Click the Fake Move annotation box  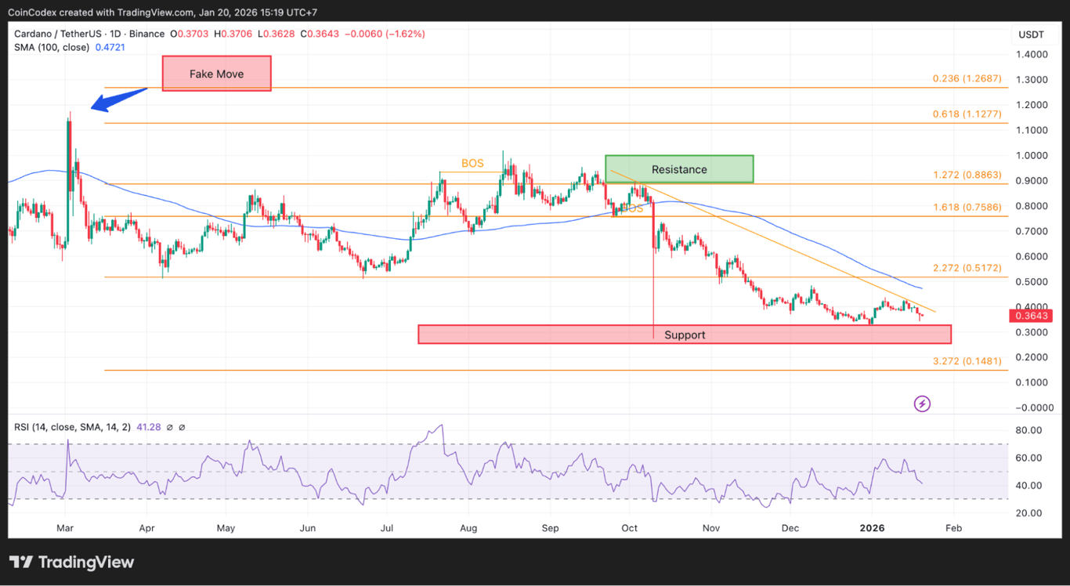(216, 73)
